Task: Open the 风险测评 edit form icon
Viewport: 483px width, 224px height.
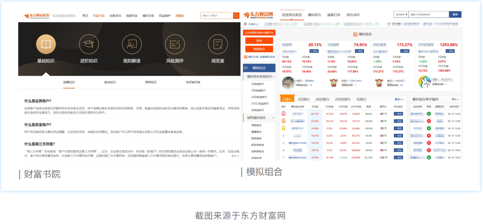Action: (174, 44)
